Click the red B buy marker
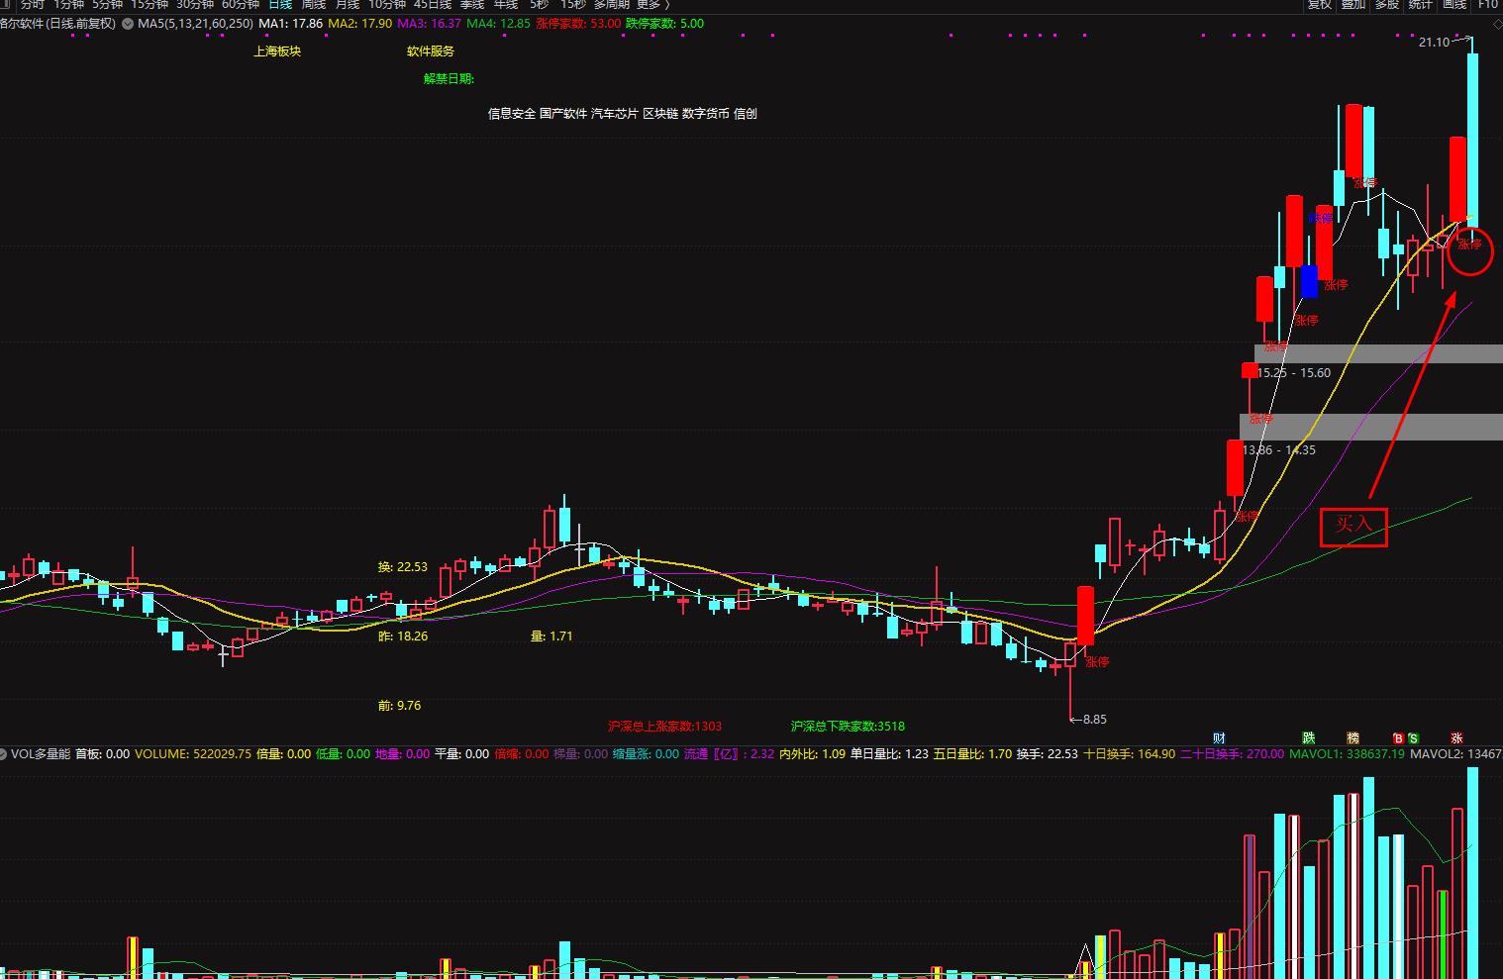 [1398, 738]
